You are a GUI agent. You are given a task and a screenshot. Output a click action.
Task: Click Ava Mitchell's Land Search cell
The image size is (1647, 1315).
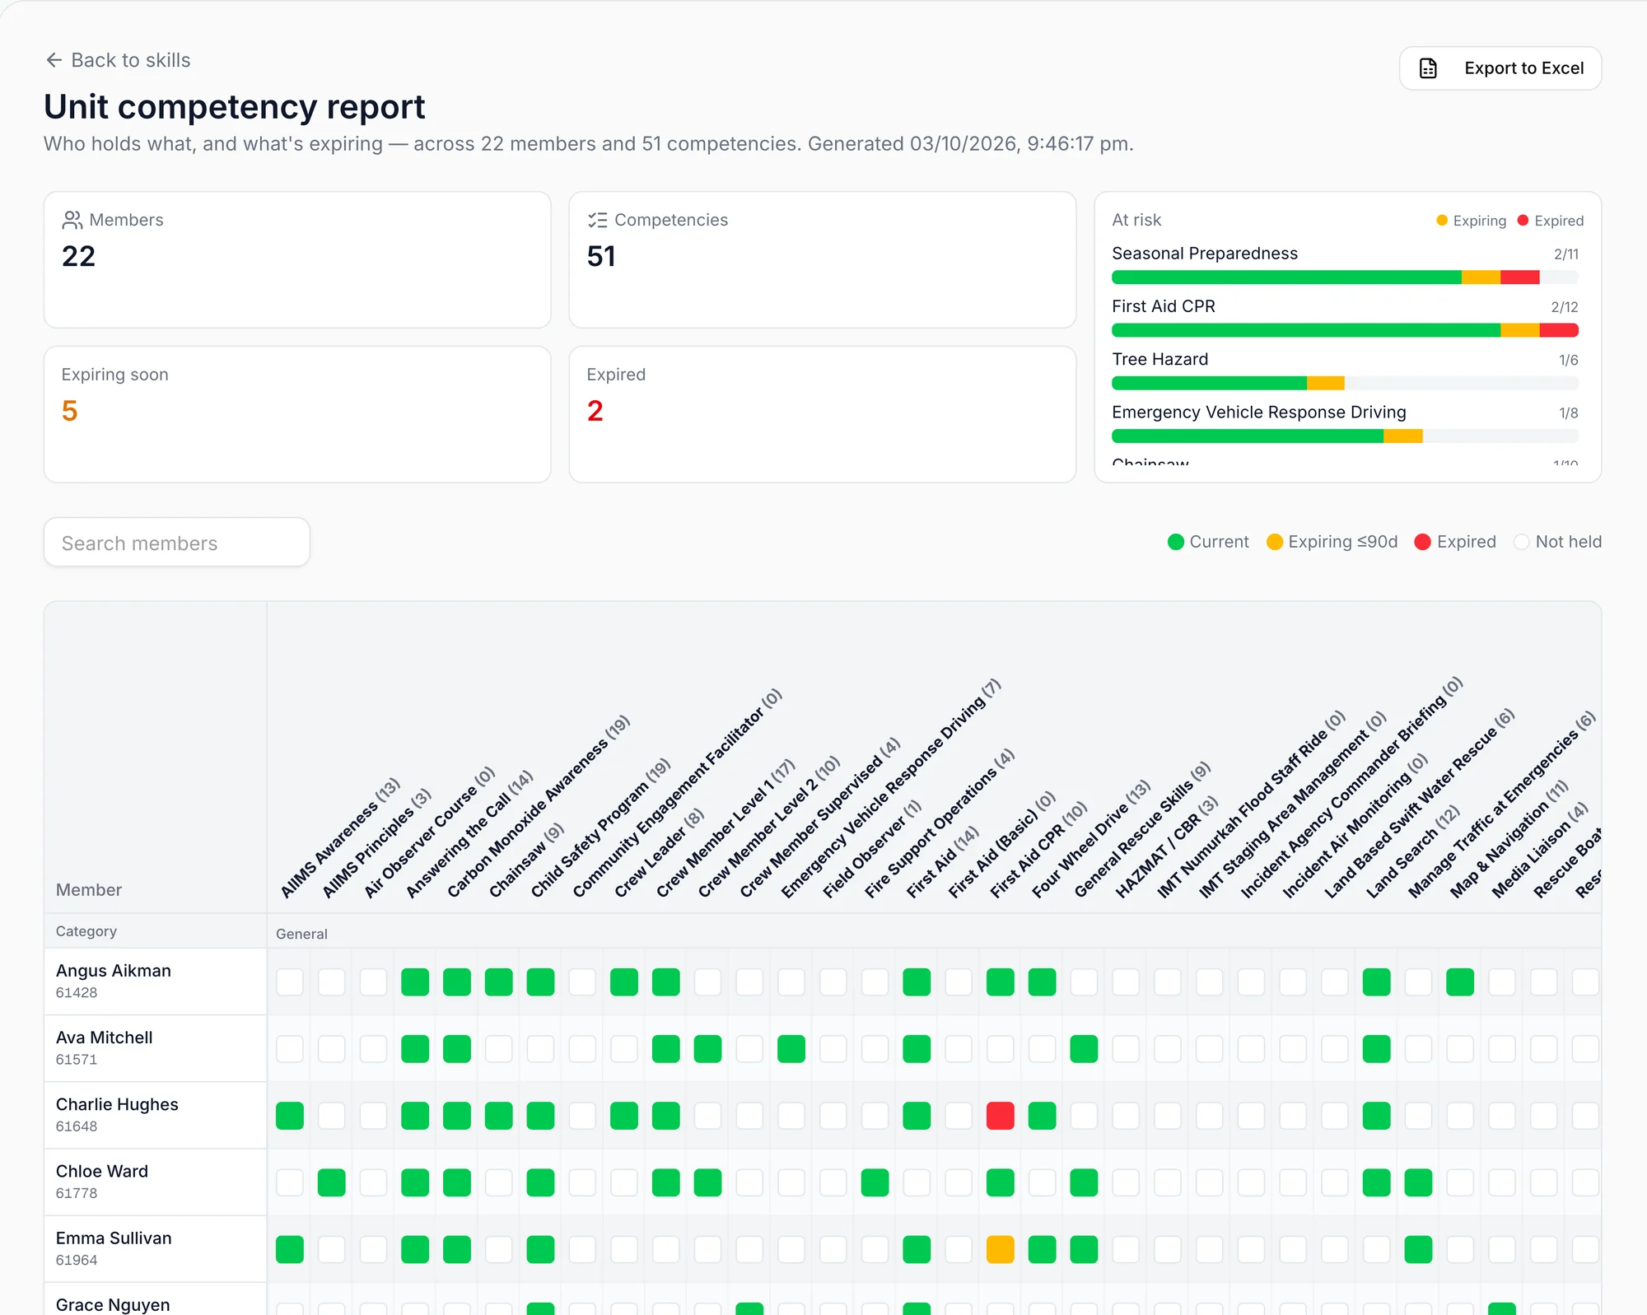pyautogui.click(x=1376, y=1048)
